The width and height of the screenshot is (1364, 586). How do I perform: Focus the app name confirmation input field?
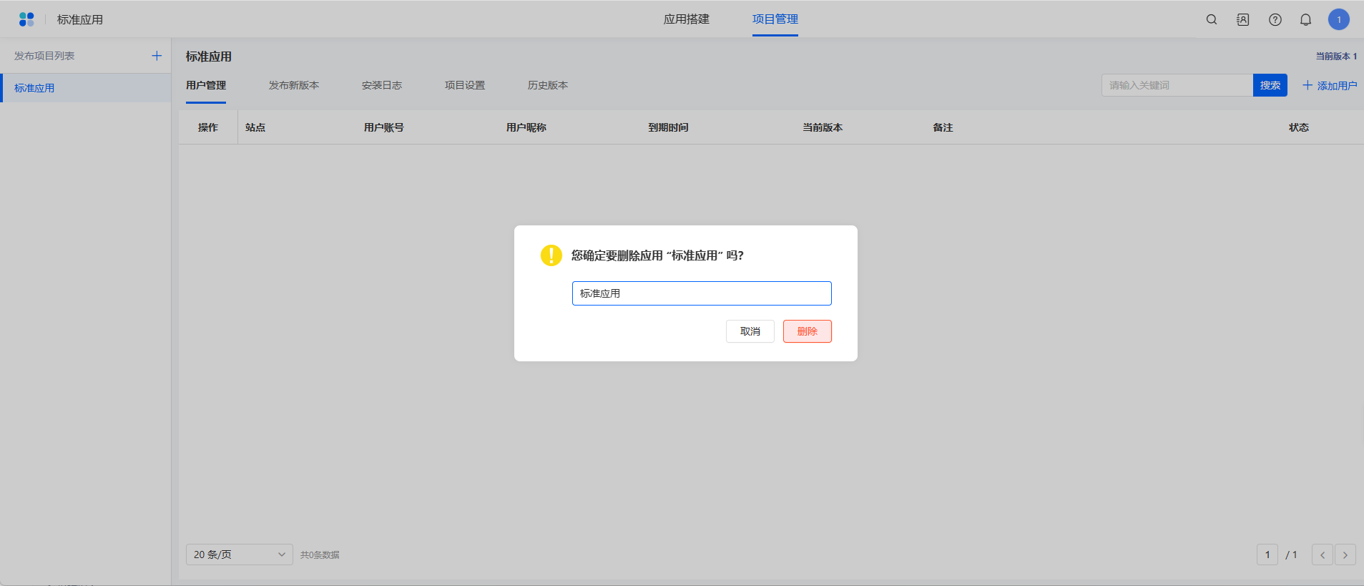(x=701, y=293)
